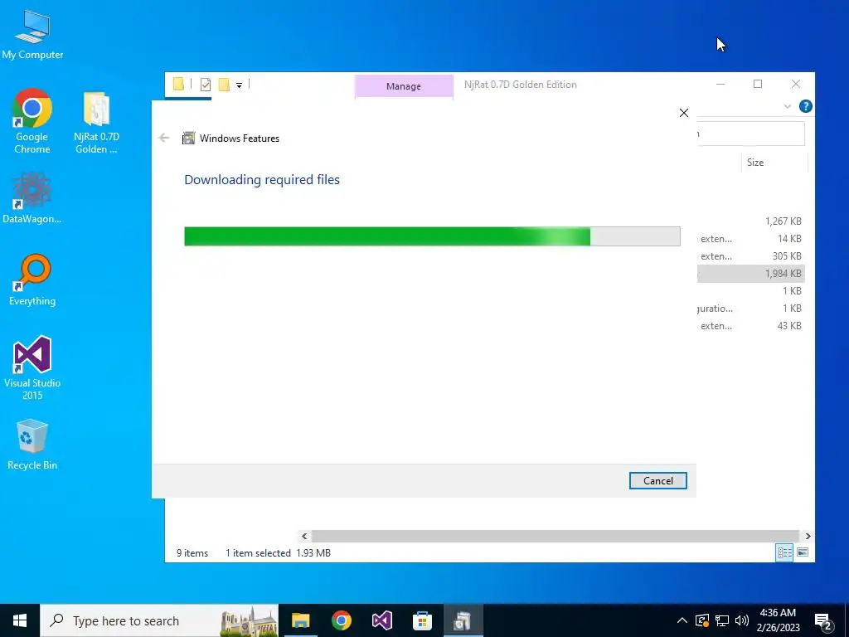Switch Explorer to details view
This screenshot has height=637, width=849.
coord(784,552)
